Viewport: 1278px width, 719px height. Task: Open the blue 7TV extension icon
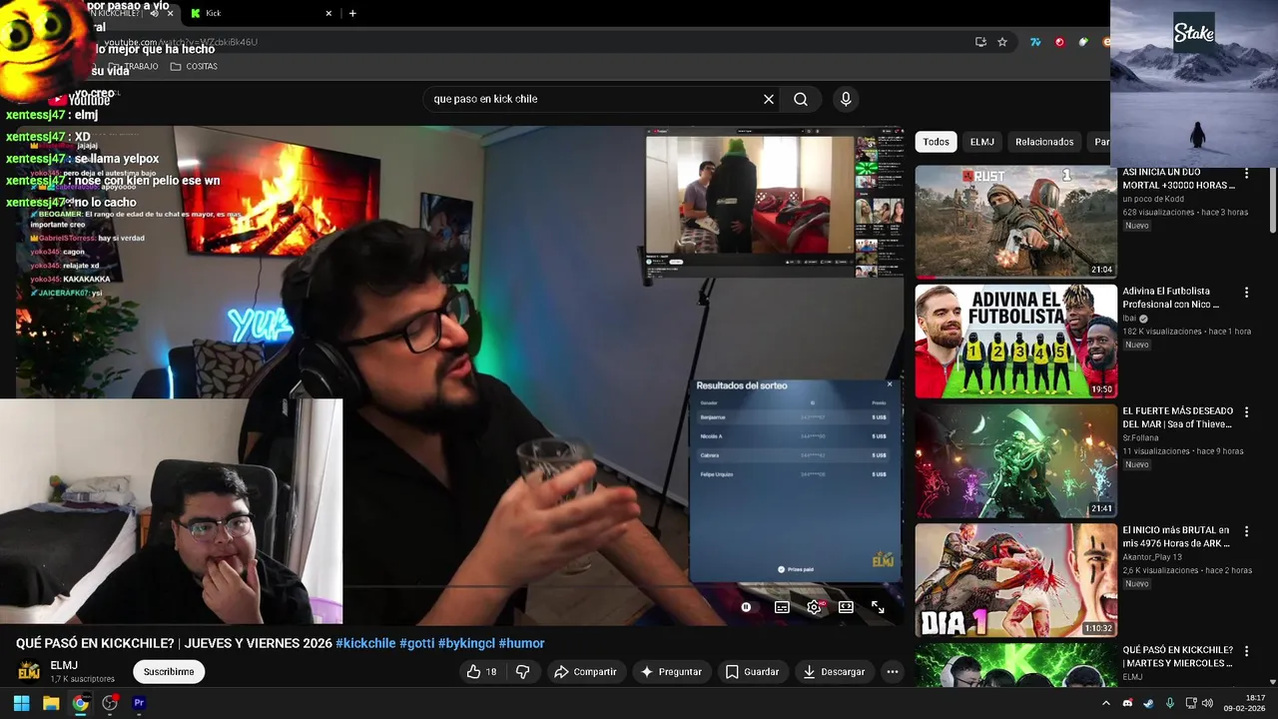(x=1035, y=42)
